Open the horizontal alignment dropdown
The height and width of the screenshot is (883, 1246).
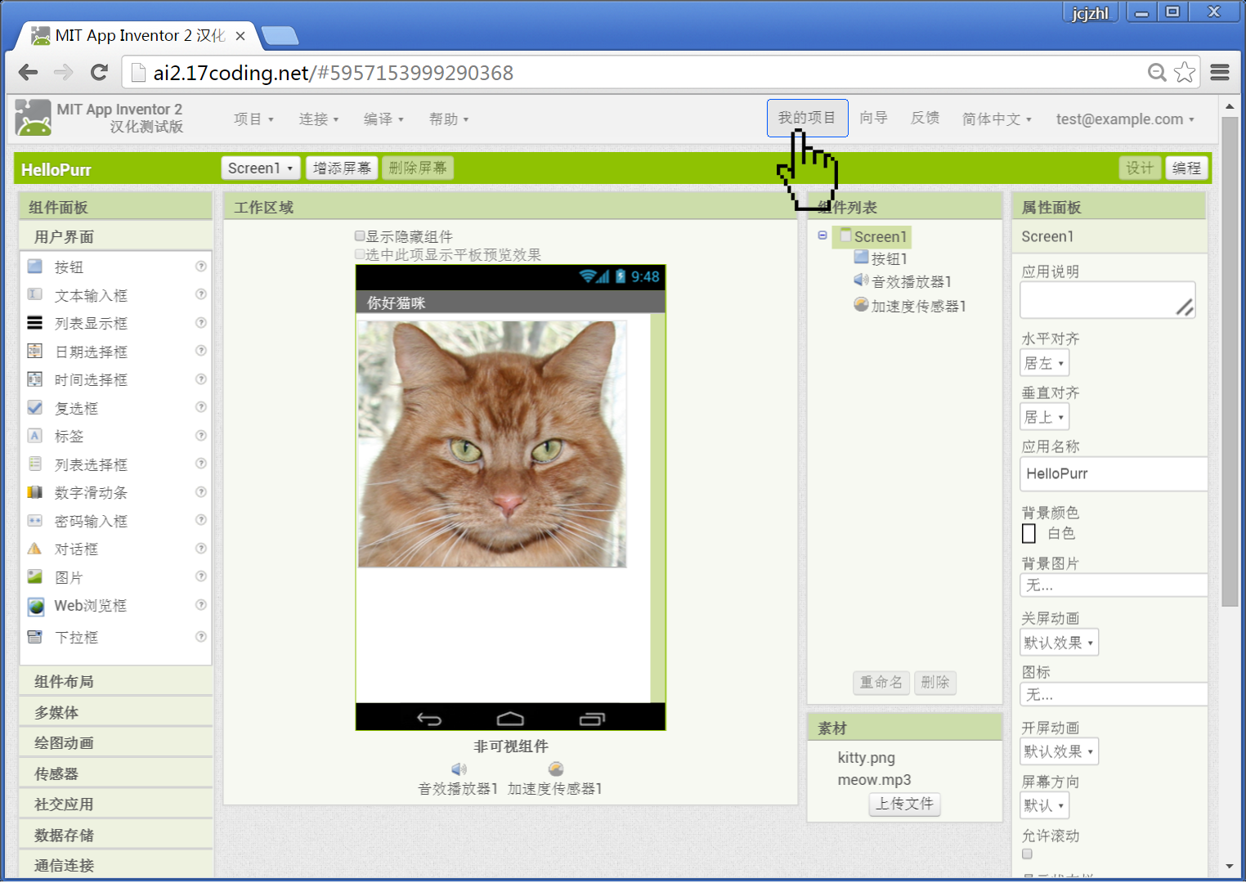(x=1044, y=363)
